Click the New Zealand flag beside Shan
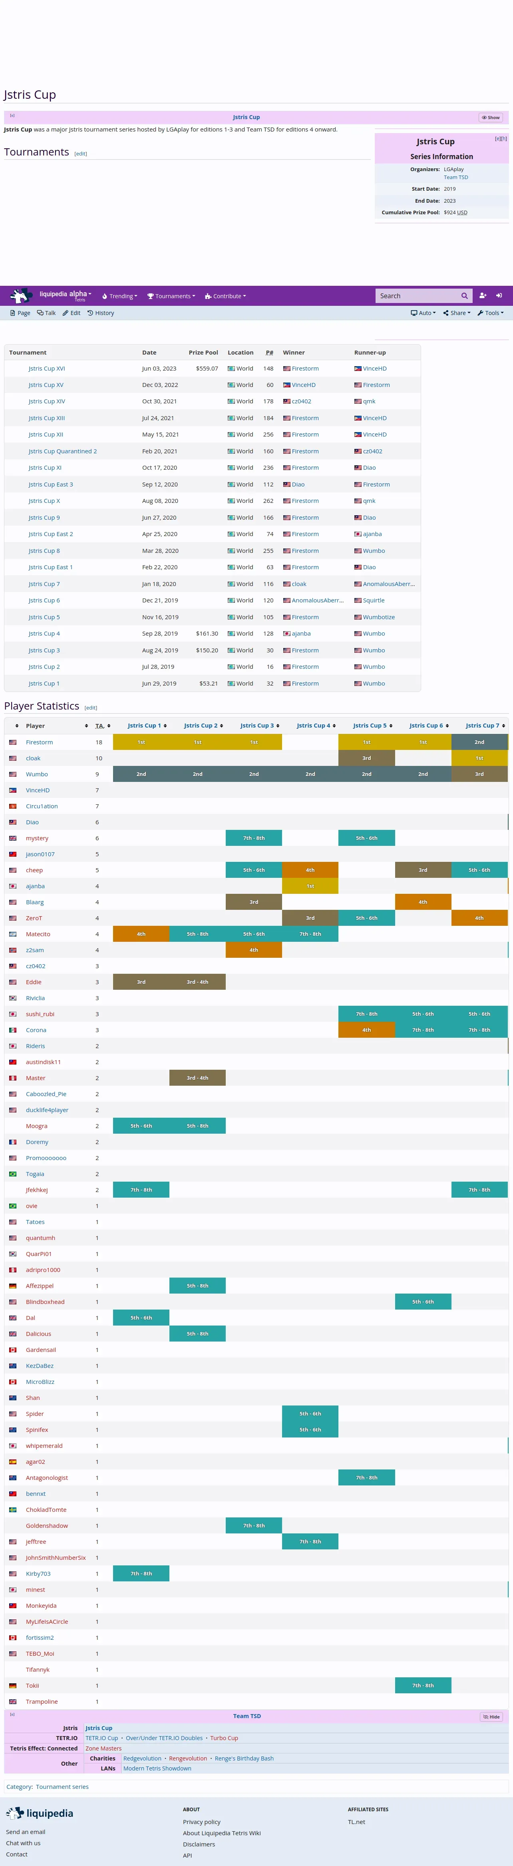 (12, 1398)
